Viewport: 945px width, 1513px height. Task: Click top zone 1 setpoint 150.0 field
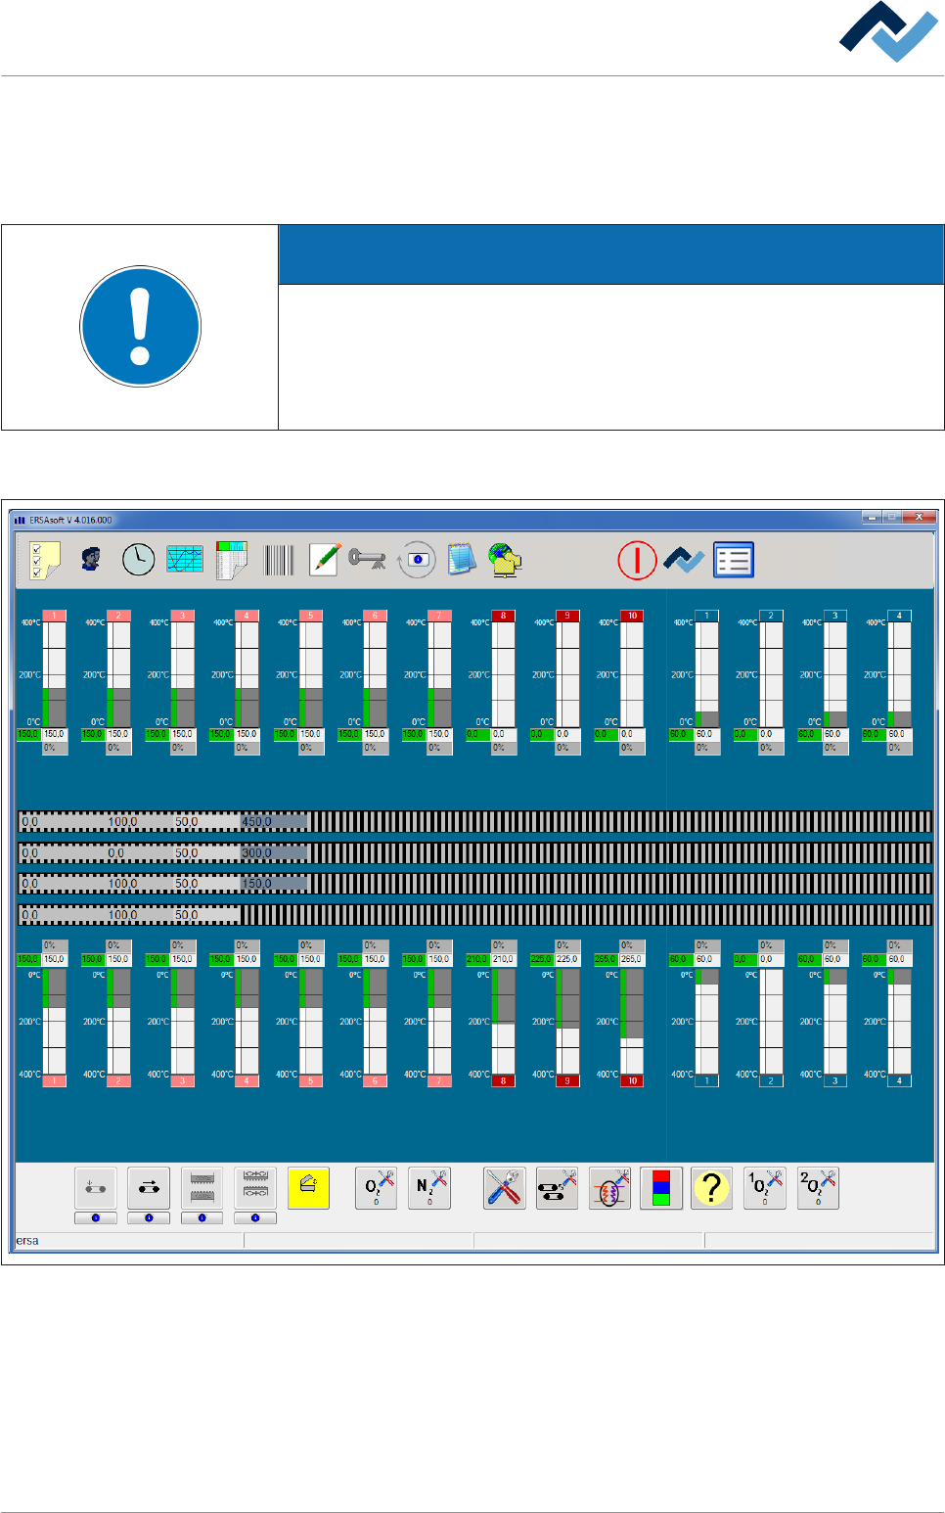[55, 734]
